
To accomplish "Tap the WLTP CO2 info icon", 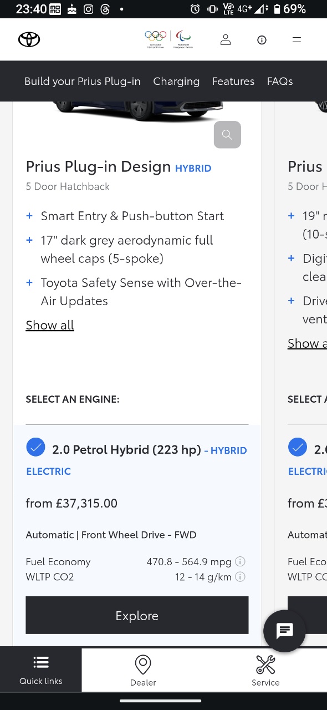I will (x=241, y=577).
